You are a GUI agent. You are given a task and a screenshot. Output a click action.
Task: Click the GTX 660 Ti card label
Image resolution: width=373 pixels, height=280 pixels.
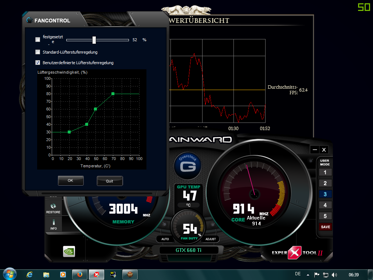[x=188, y=250]
